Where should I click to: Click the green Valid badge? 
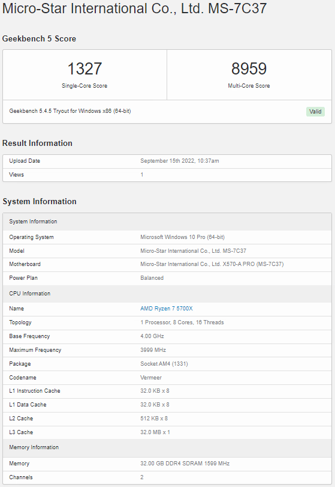click(315, 112)
